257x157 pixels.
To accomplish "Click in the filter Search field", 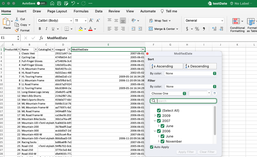I will click(x=183, y=101).
